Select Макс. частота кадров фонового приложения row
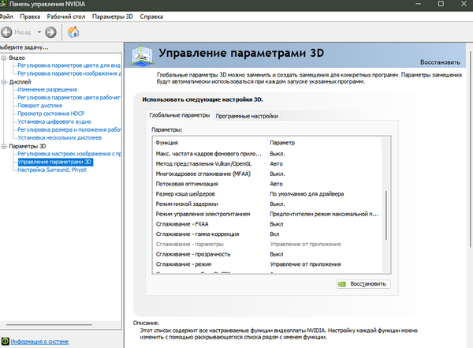 (269, 154)
